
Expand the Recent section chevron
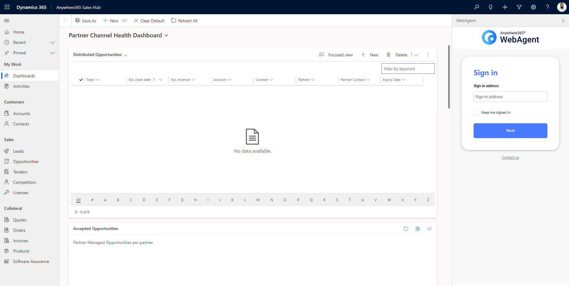point(52,43)
